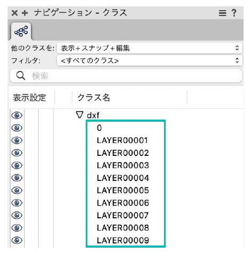Toggle the eye icon for LAYER00009
Image resolution: width=245 pixels, height=253 pixels.
pos(17,240)
